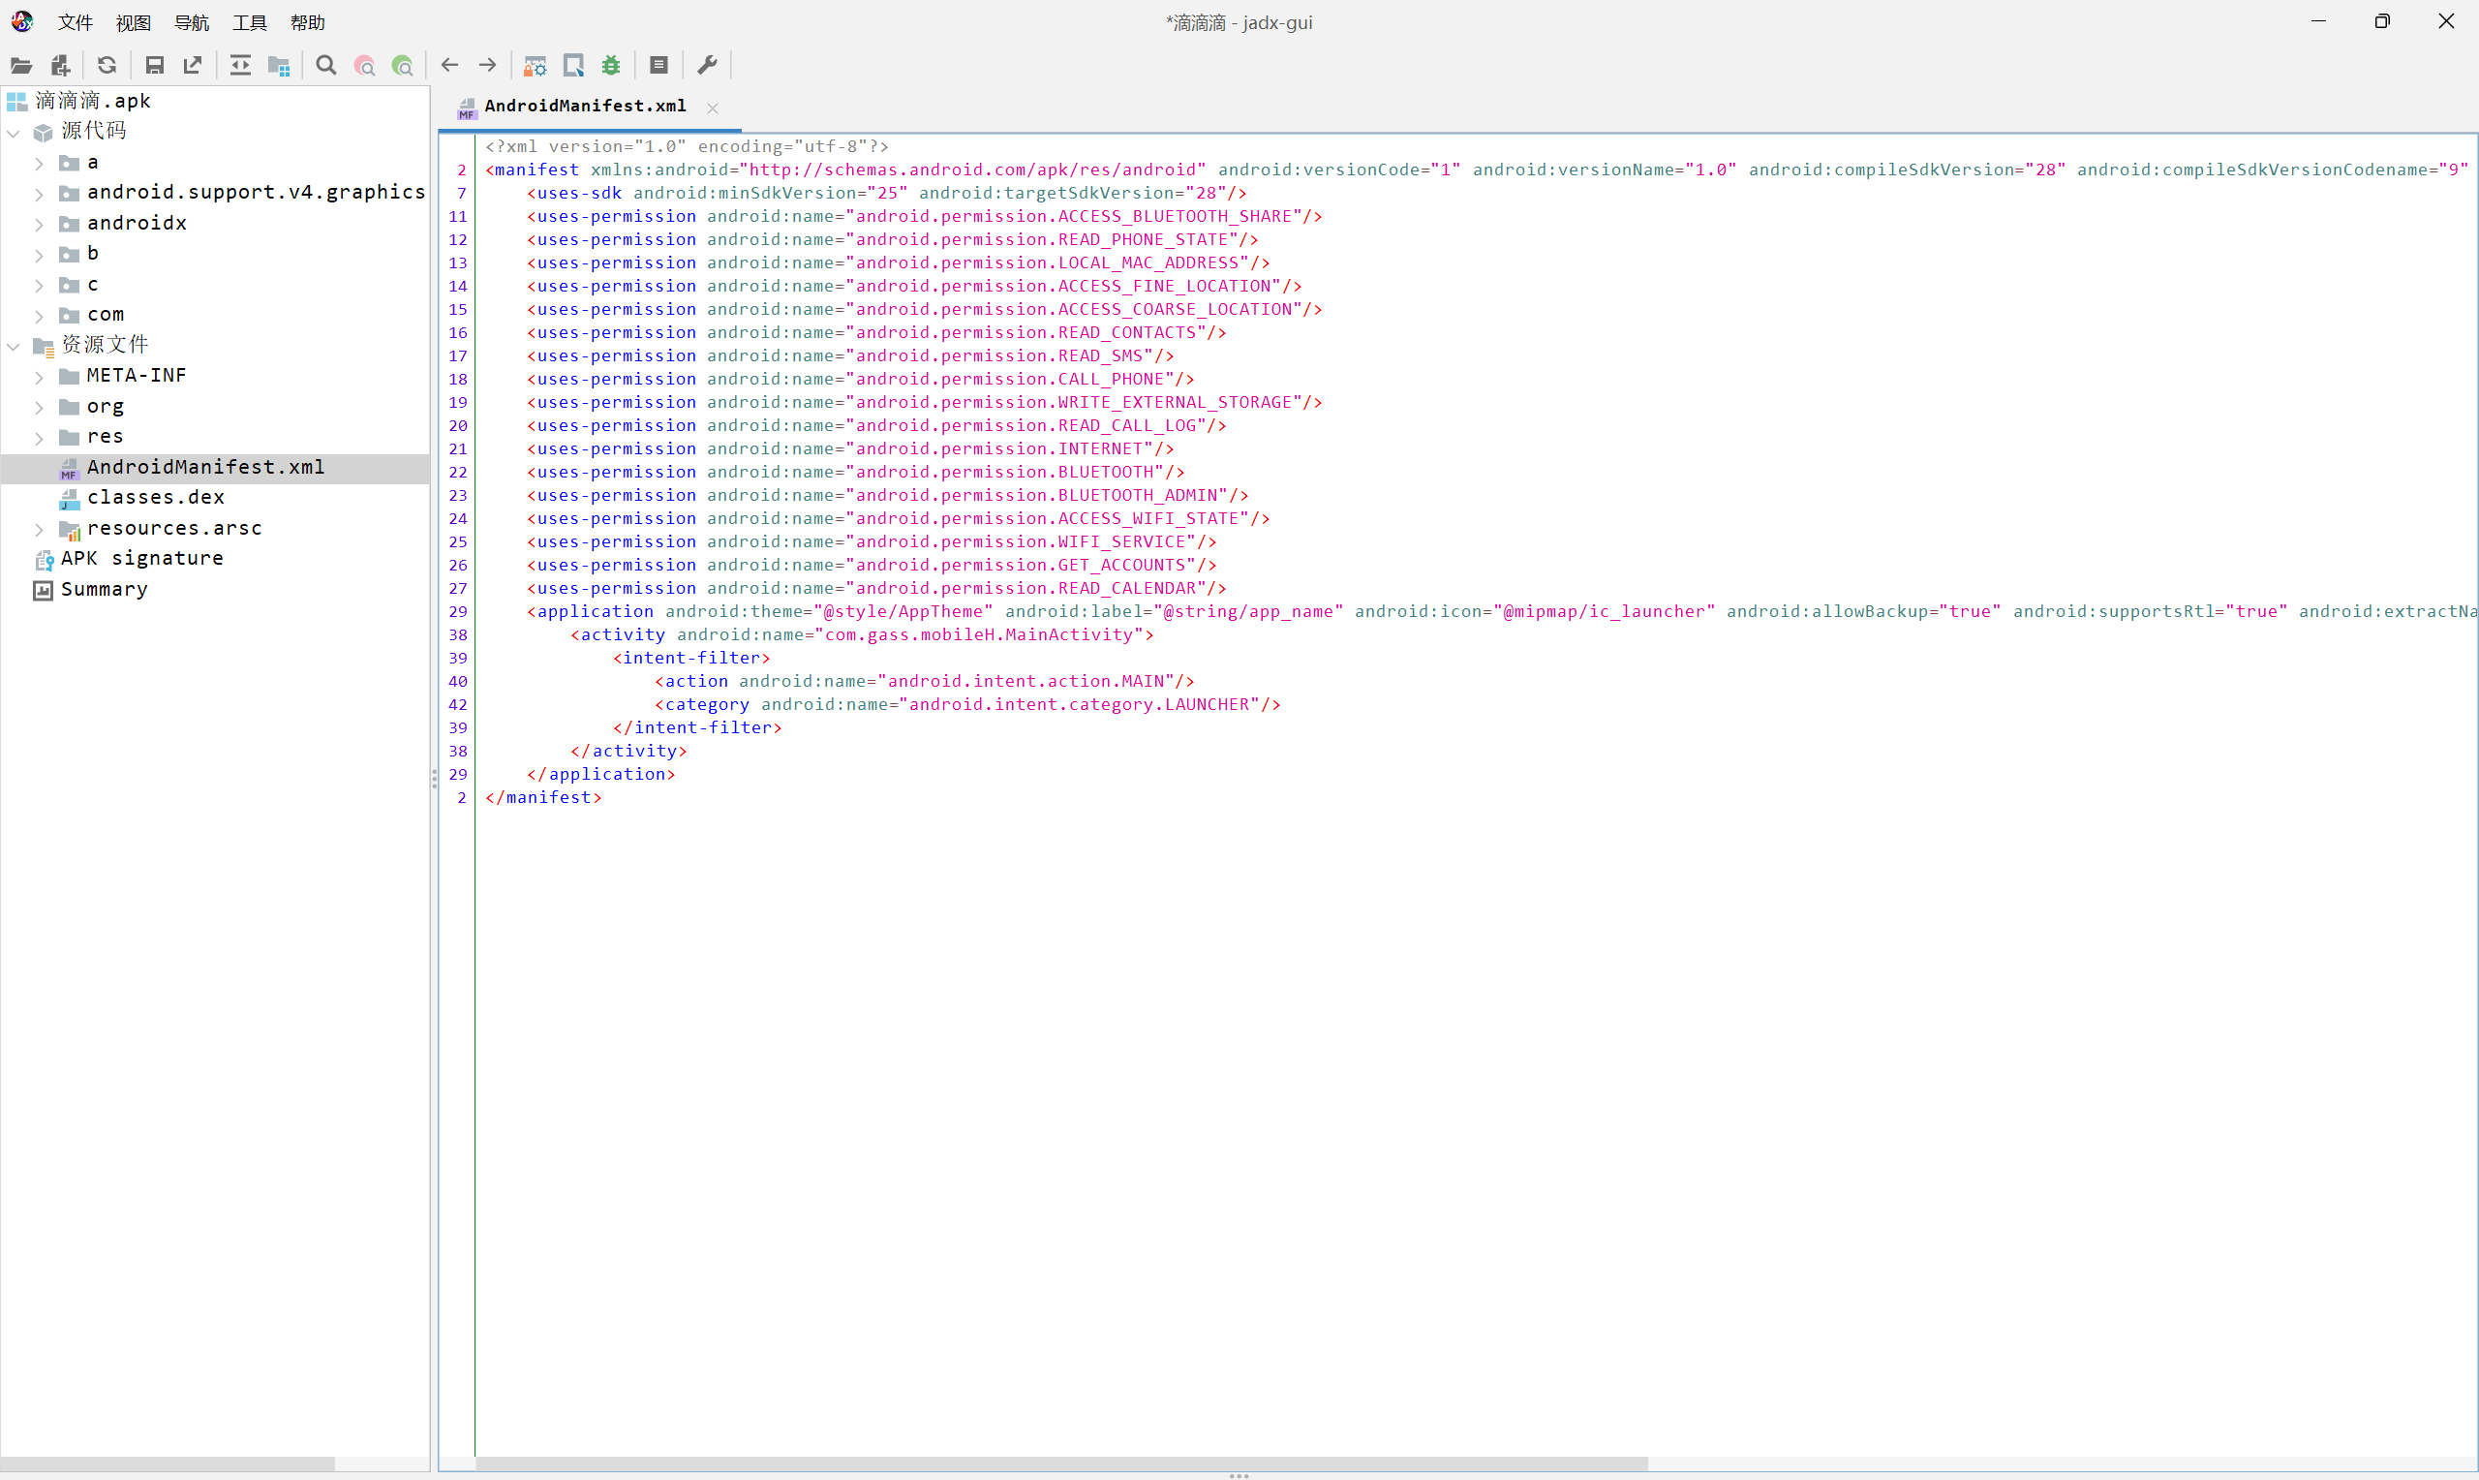Click the Export project toolbar icon
This screenshot has width=2479, height=1480.
[x=193, y=66]
